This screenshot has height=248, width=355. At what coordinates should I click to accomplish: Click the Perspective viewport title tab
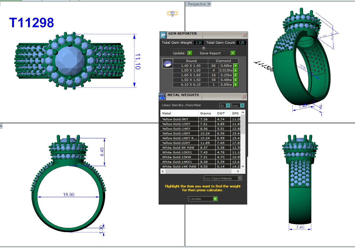tap(196, 4)
